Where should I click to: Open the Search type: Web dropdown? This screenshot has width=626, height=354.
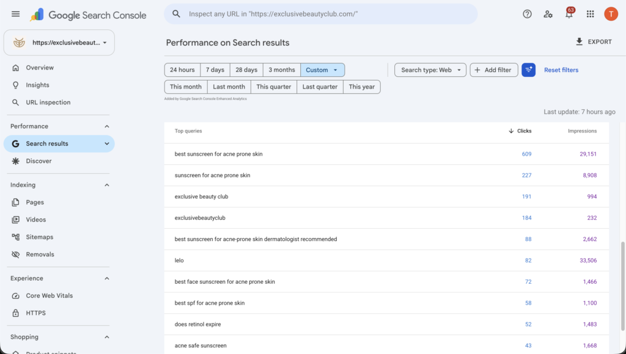[x=430, y=70]
